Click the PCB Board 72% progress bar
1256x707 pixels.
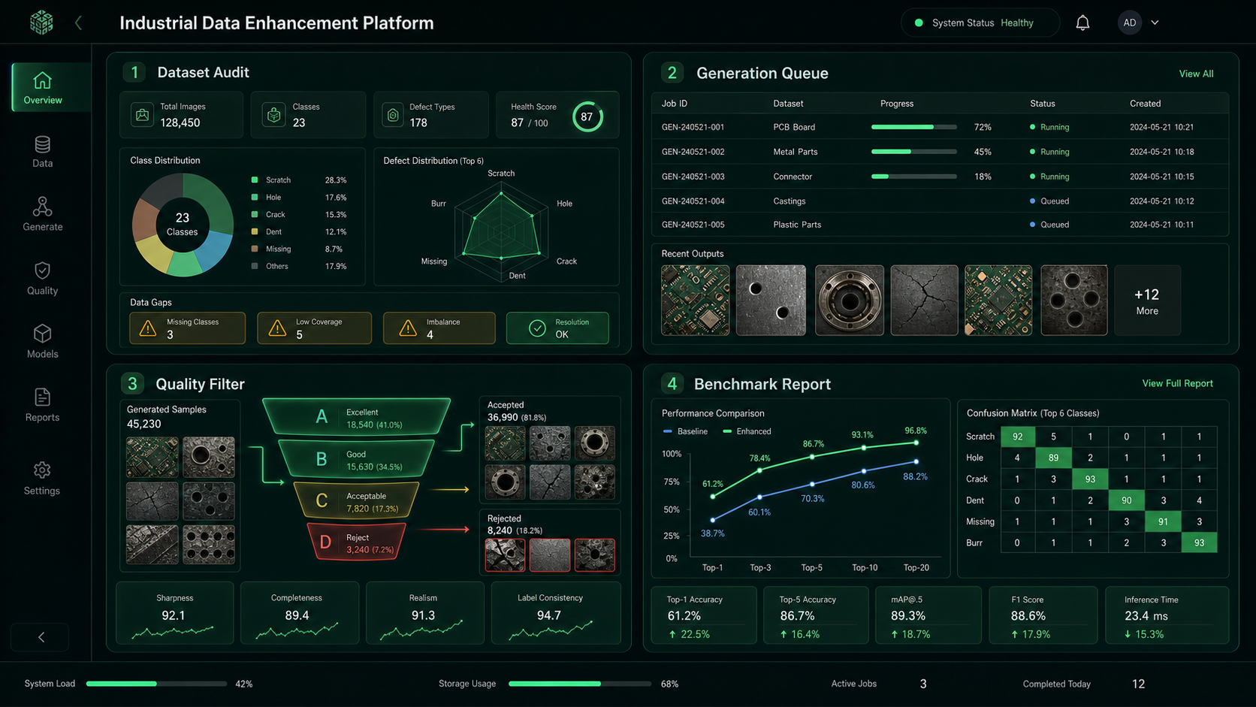(x=913, y=127)
